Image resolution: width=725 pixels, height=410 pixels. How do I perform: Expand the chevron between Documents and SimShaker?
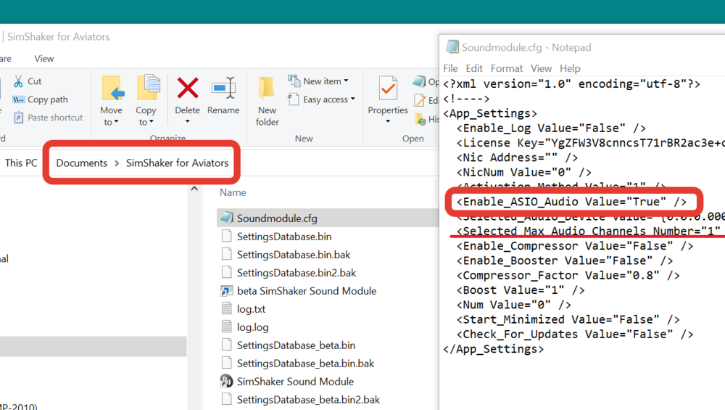click(117, 163)
